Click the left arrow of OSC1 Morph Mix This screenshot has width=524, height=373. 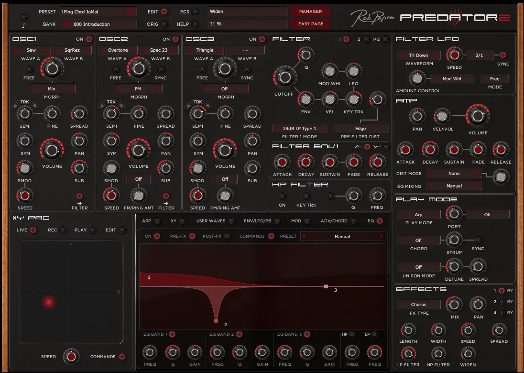coord(32,89)
